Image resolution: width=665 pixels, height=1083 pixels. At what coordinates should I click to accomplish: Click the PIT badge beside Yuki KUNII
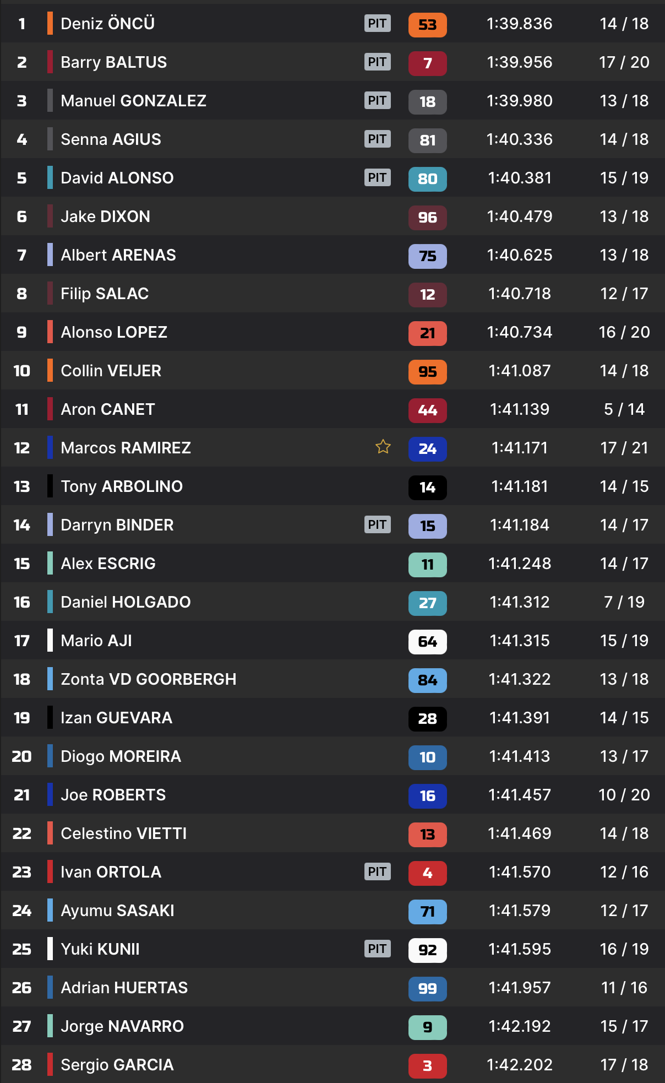378,949
